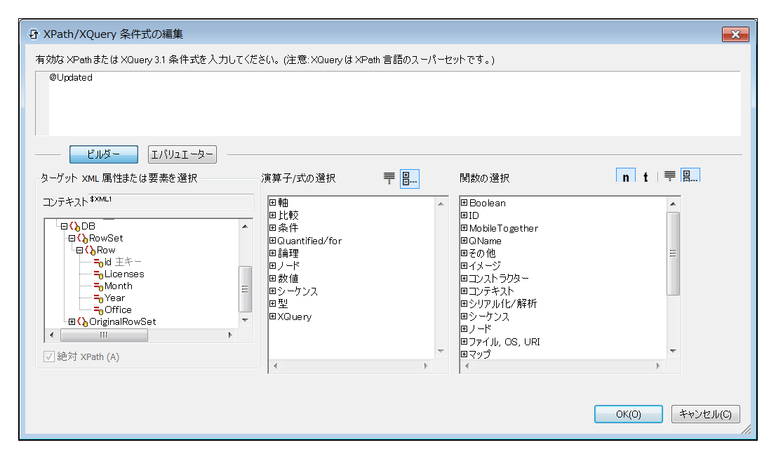Select the Month attribute icon in tree
The image size is (776, 459).
tap(98, 286)
